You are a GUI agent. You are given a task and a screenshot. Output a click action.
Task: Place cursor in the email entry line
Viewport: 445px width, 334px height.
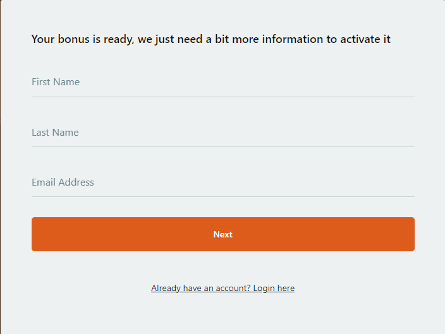pyautogui.click(x=222, y=182)
